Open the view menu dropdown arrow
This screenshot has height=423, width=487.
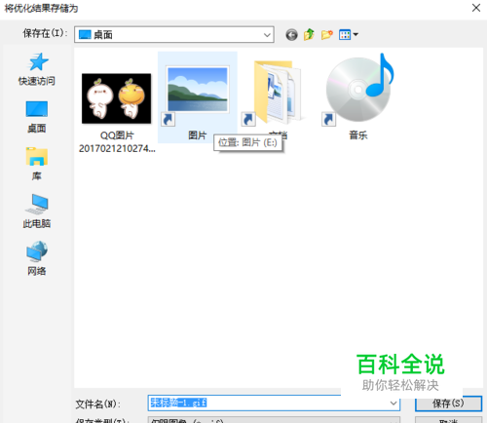[x=356, y=34]
